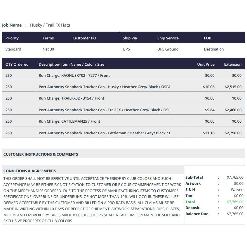Select the Ship Service column header
The height and width of the screenshot is (247, 247).
pos(168,38)
